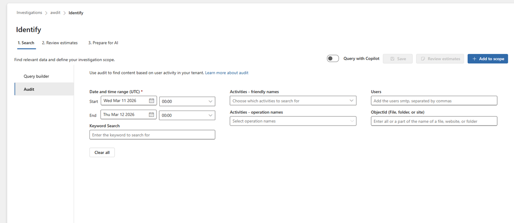Open Learn more about audit link
Screen dimensions: 514x223
[226, 73]
